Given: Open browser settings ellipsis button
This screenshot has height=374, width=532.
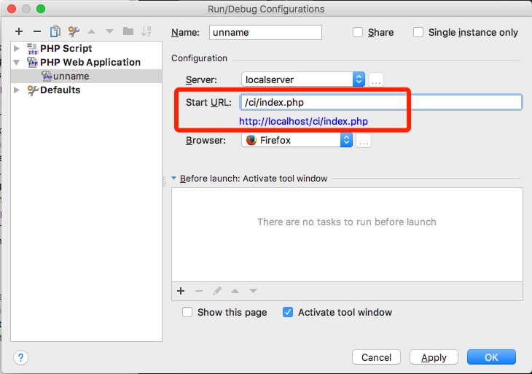Looking at the screenshot, I should [364, 141].
